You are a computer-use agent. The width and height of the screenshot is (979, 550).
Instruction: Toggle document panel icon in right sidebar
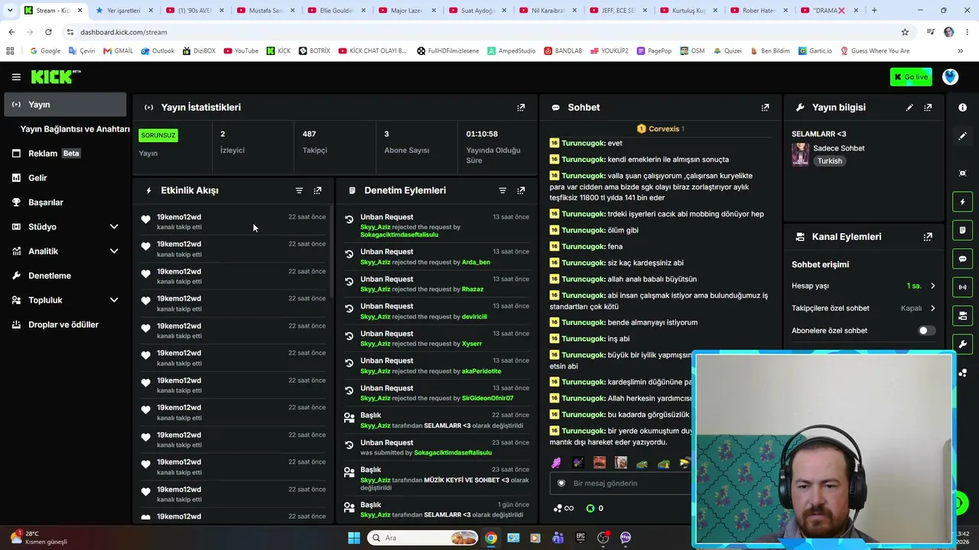point(962,230)
